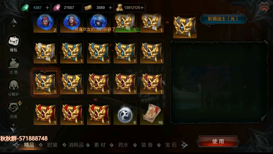Add gold coins with plus button

(x=142, y=8)
